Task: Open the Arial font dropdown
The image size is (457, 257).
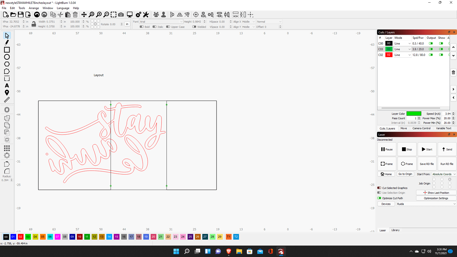Action: click(161, 22)
